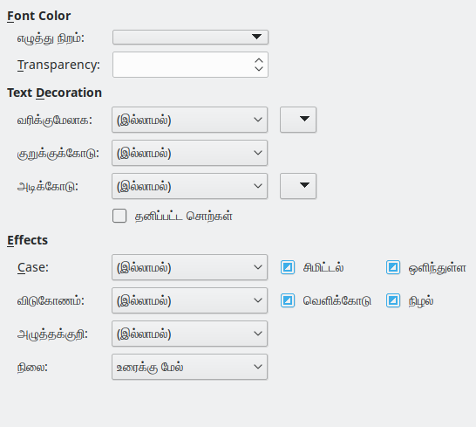Screen dimensions: 476x427
Task: Click the அடிக்கோடு label
Action: 48,187
